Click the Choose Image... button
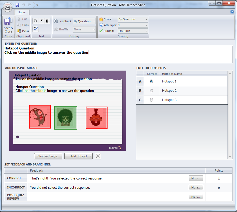237x212 pixels. 48,156
